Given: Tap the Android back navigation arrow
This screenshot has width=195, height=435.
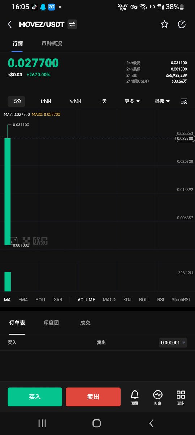Looking at the screenshot, I should (151, 423).
